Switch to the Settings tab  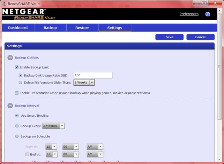pyautogui.click(x=115, y=28)
